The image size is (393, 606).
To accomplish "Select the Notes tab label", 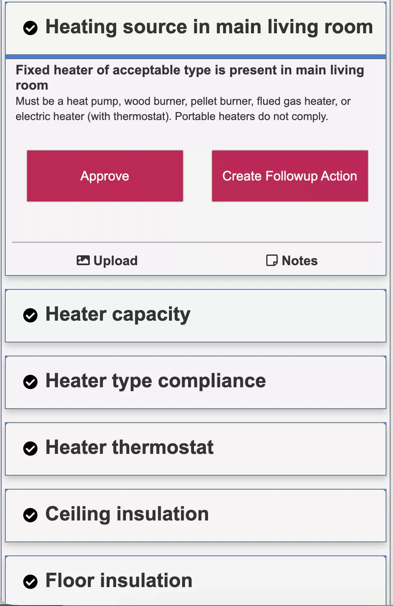I will [299, 261].
